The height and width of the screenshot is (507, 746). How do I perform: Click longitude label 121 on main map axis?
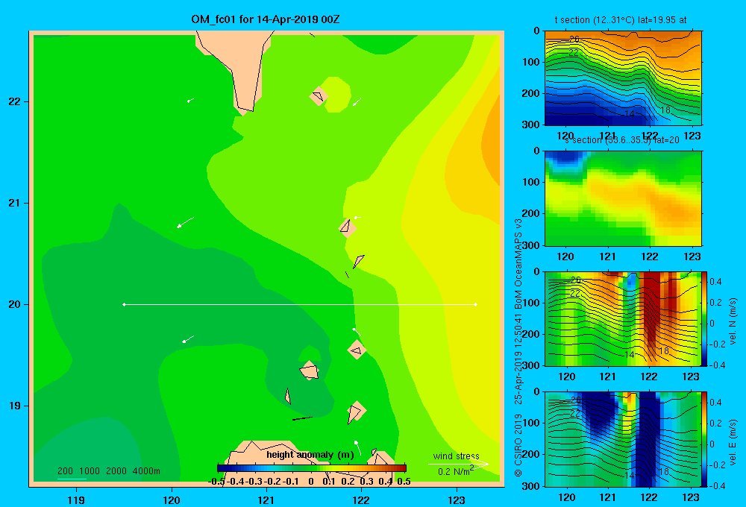[266, 500]
